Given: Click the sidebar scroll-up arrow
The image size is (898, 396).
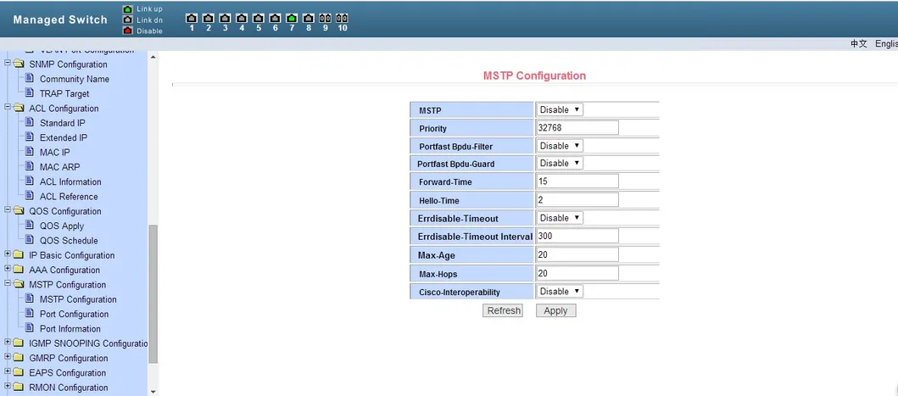Looking at the screenshot, I should click(x=153, y=56).
